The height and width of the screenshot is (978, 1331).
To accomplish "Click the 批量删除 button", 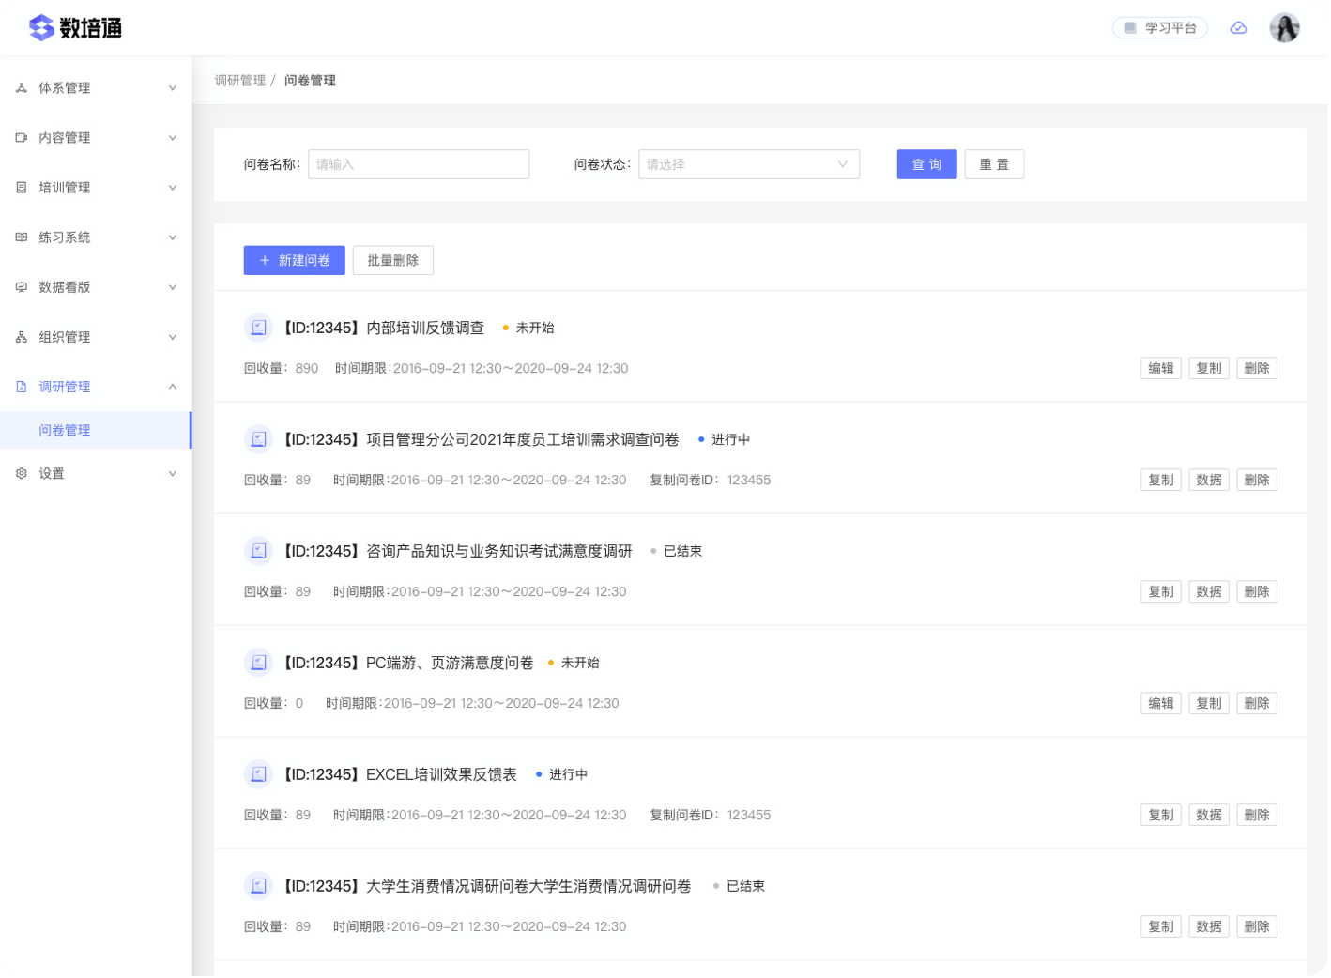I will click(392, 260).
